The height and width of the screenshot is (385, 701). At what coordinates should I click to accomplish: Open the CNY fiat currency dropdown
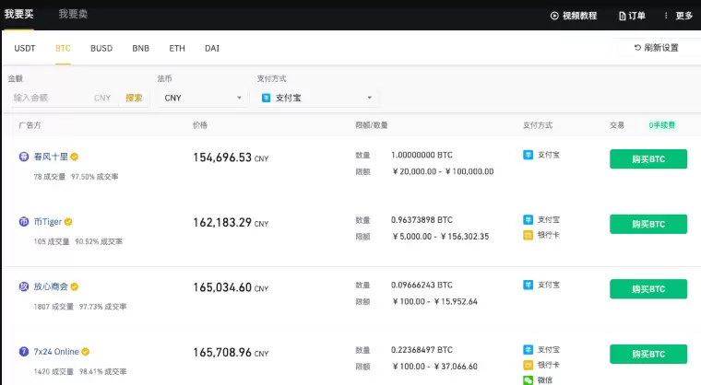point(203,98)
